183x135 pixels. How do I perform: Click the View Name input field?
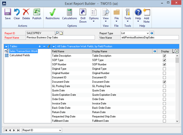click(x=150, y=38)
